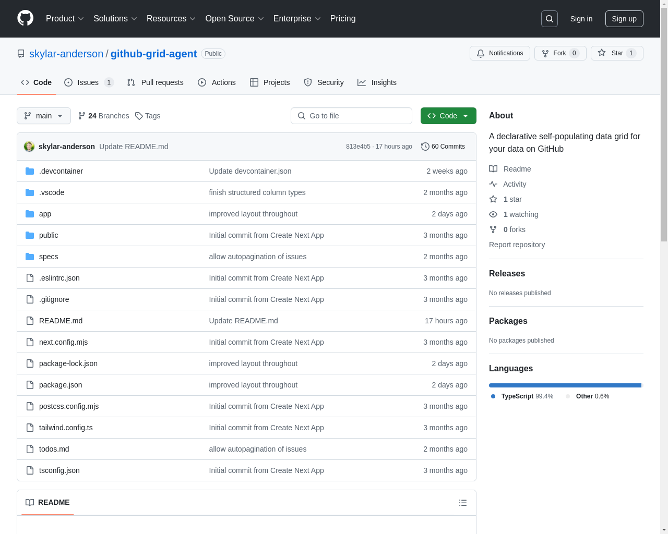Viewport: 668px width, 534px height.
Task: Click the tsconfig.json file icon
Action: coord(30,470)
